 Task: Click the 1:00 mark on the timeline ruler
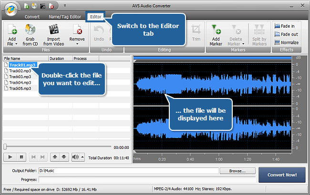(x=218, y=159)
